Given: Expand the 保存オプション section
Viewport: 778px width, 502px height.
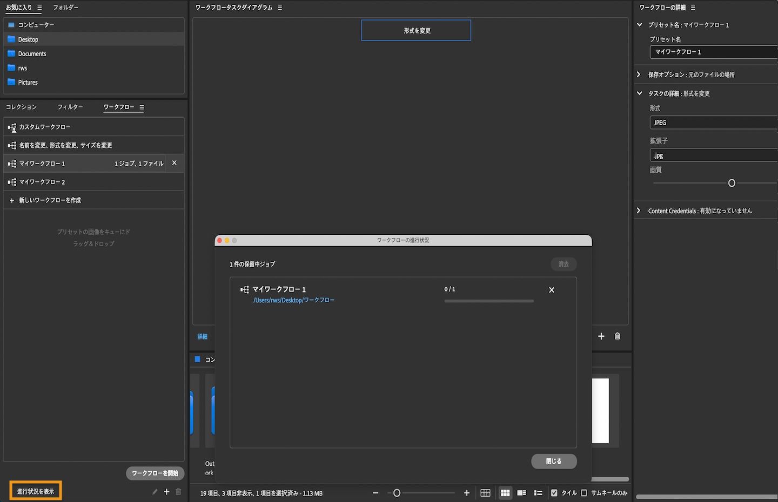Looking at the screenshot, I should (x=639, y=74).
